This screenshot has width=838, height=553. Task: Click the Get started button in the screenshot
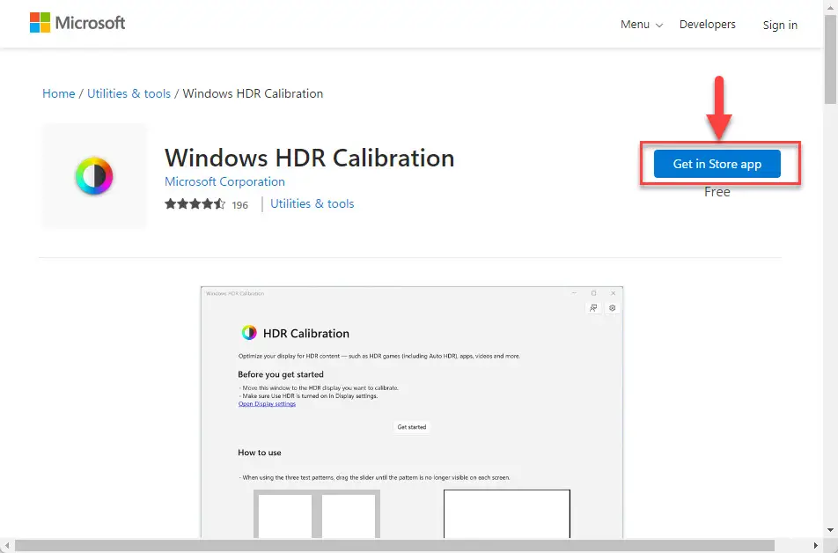pyautogui.click(x=411, y=427)
